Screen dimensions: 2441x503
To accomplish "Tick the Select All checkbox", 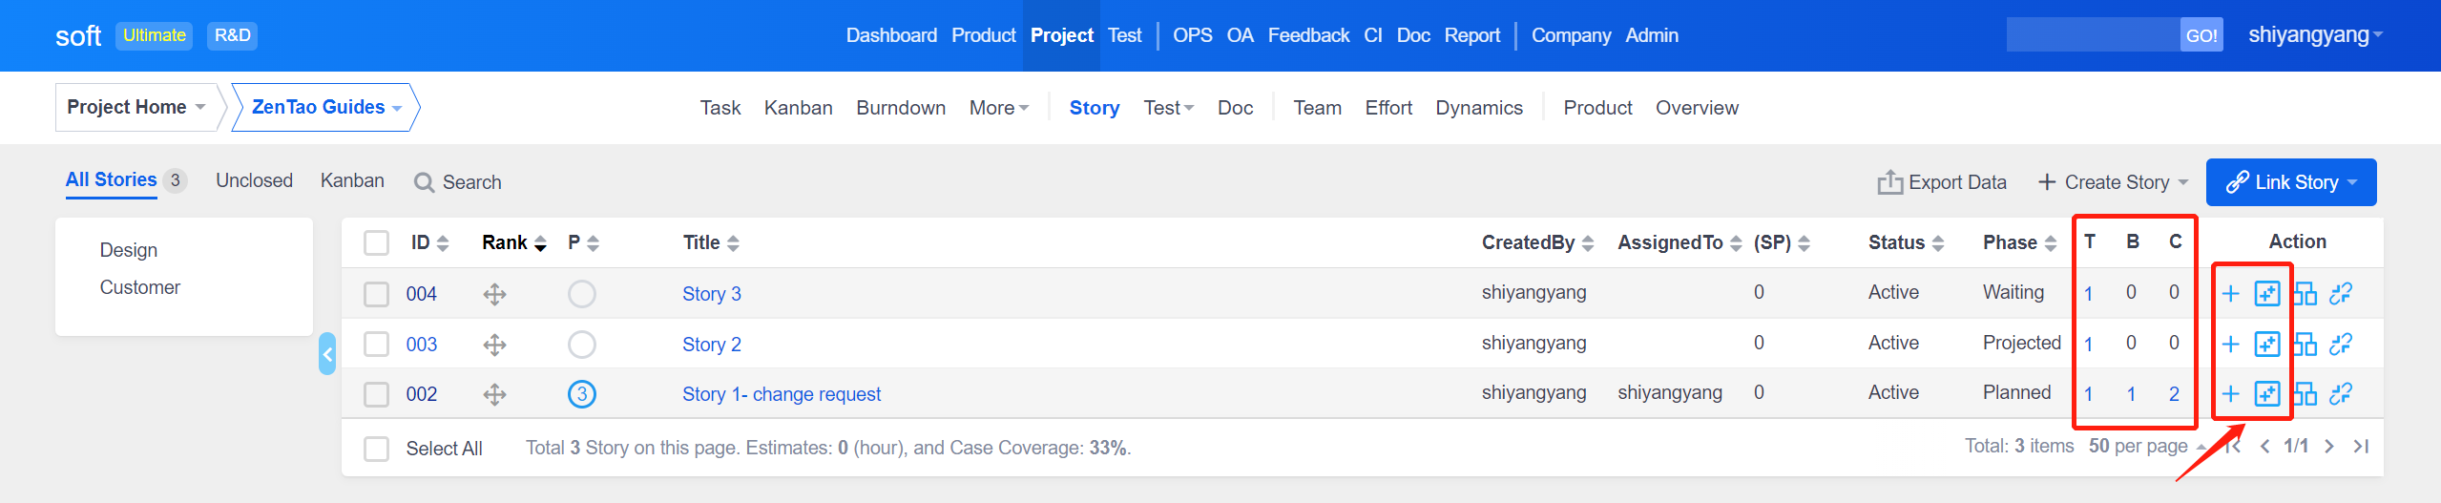I will pyautogui.click(x=377, y=449).
